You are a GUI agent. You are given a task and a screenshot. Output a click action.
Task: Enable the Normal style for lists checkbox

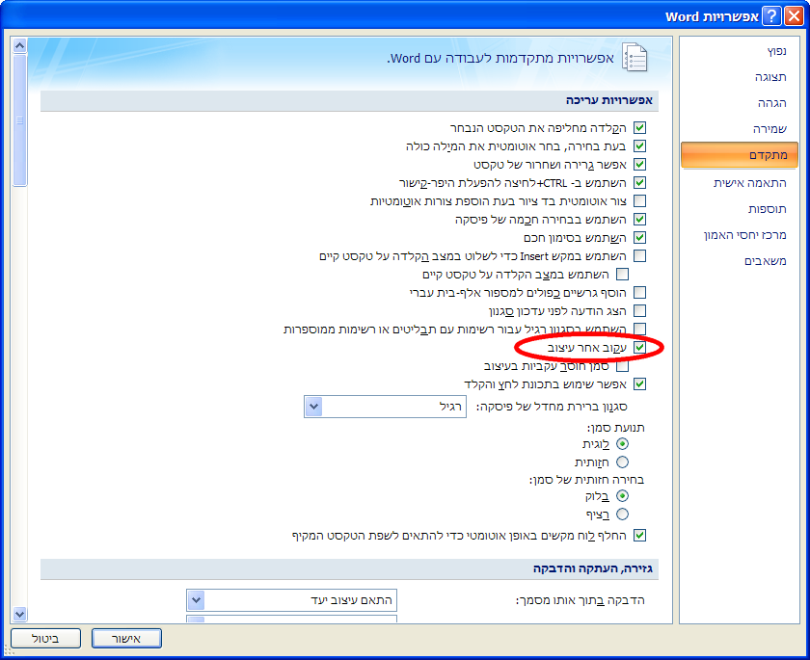[x=639, y=329]
